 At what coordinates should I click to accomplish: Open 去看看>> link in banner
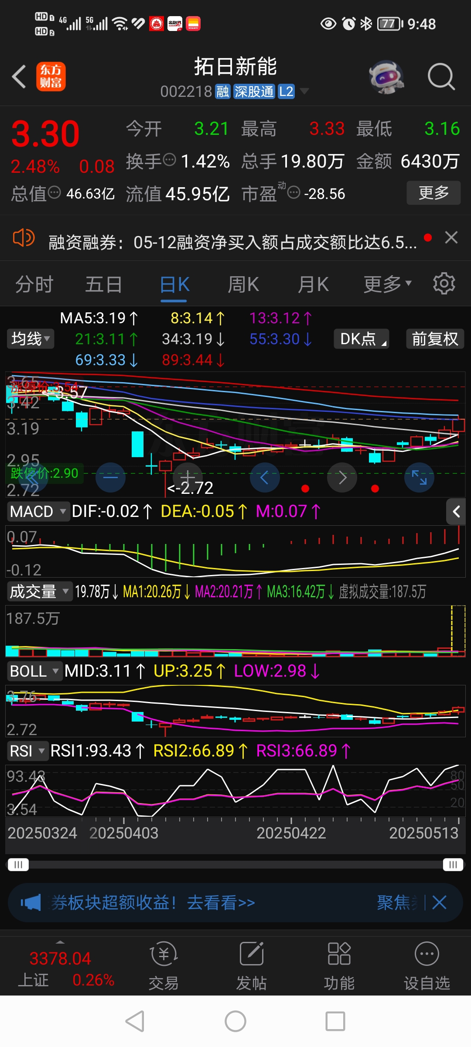221,903
